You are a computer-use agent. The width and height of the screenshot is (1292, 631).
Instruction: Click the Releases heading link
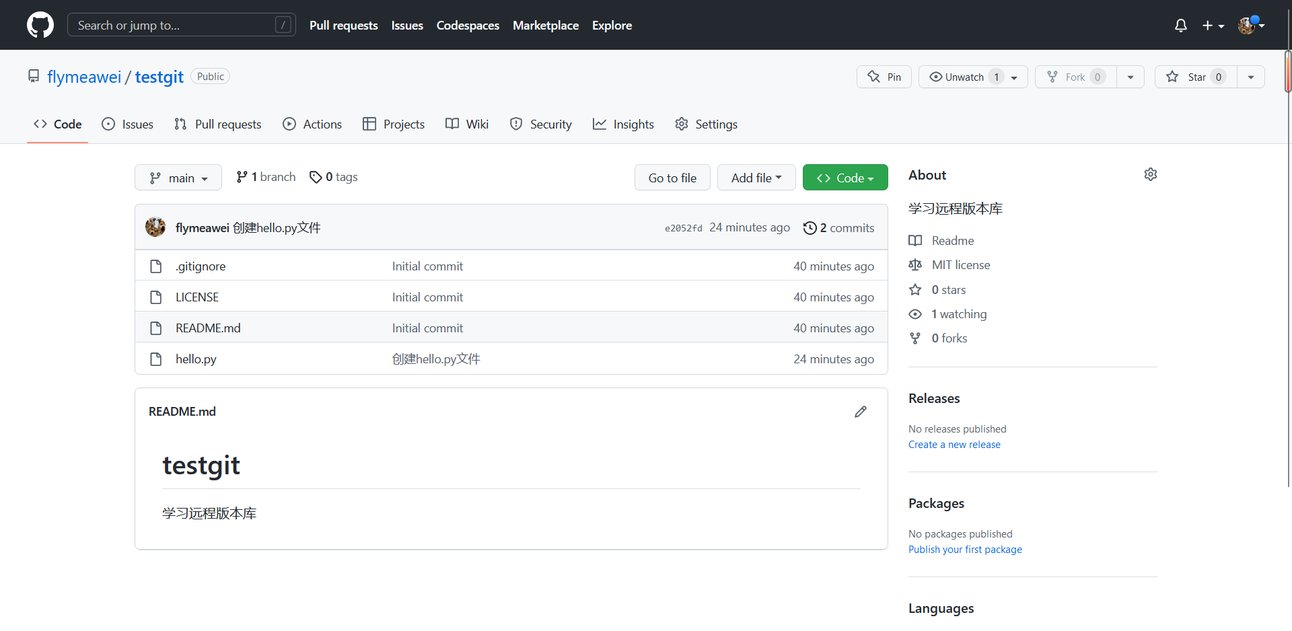tap(934, 398)
